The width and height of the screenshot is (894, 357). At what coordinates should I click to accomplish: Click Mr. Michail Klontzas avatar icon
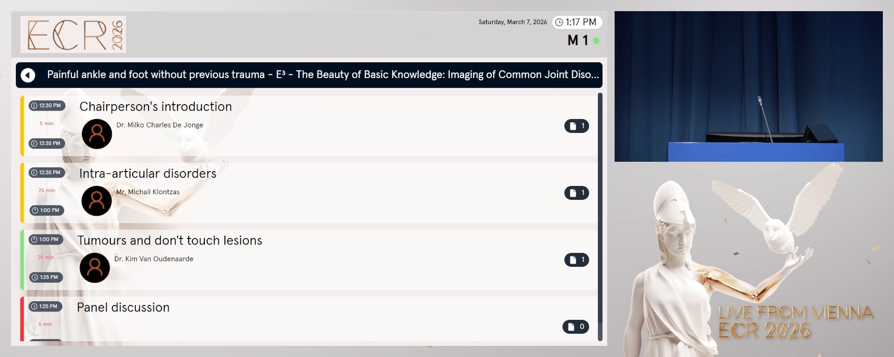[96, 201]
